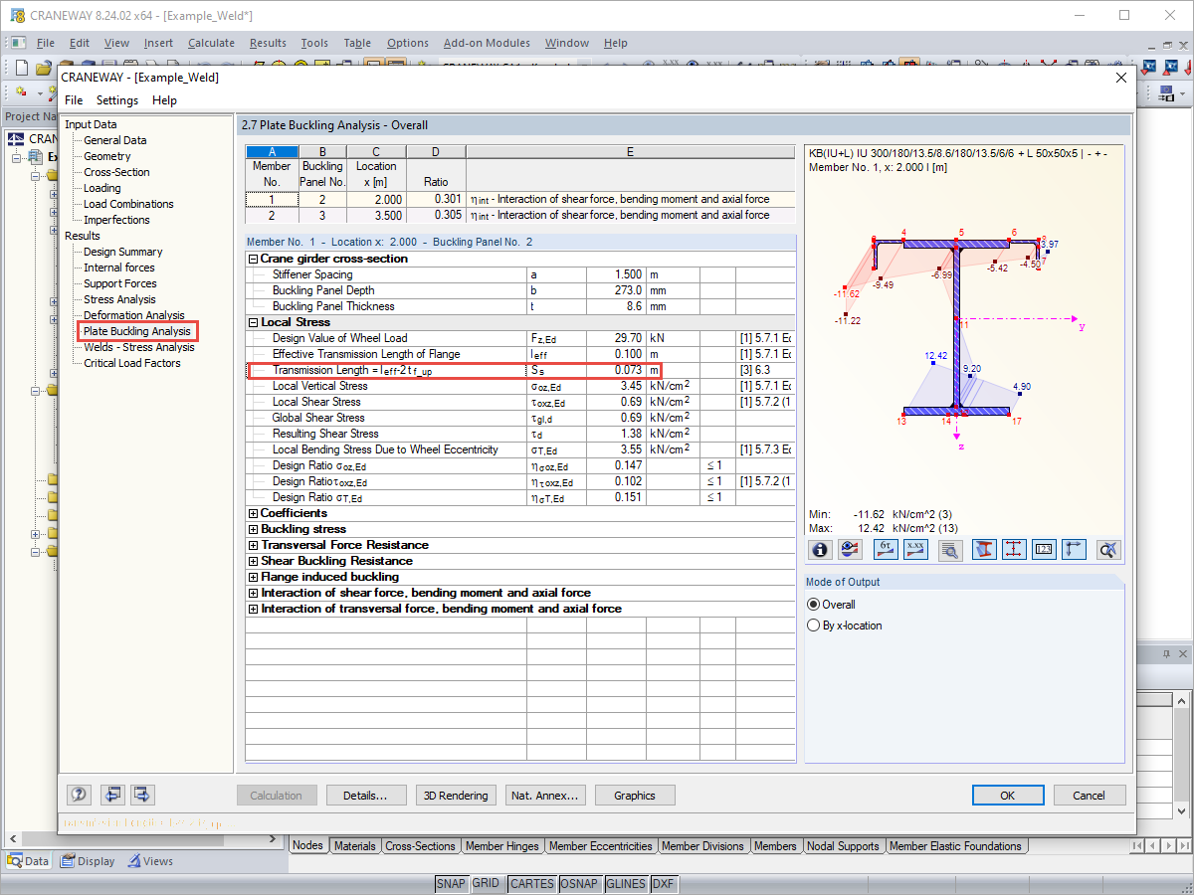Viewport: 1194px width, 895px height.
Task: Click the magnifier list details icon
Action: click(x=950, y=549)
